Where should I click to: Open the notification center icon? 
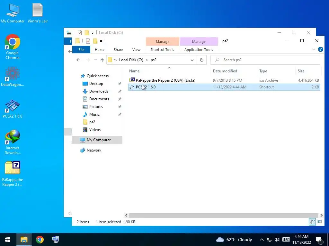click(319, 240)
